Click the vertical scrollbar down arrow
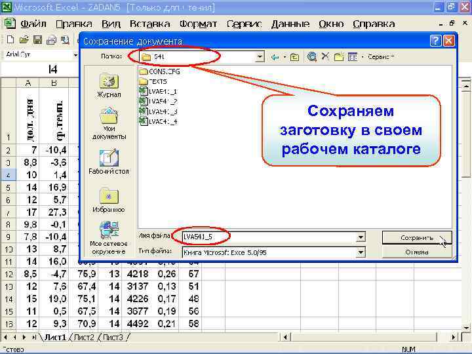 tap(467, 327)
